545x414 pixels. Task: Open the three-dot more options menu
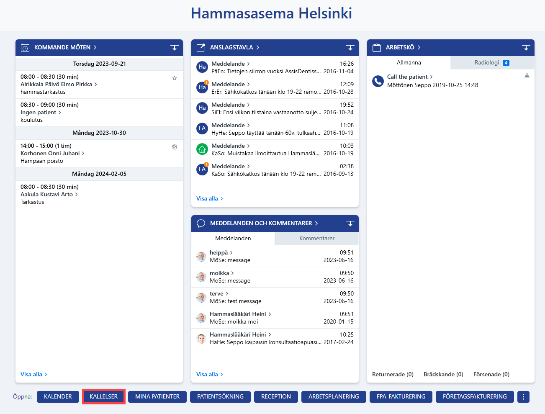point(523,397)
